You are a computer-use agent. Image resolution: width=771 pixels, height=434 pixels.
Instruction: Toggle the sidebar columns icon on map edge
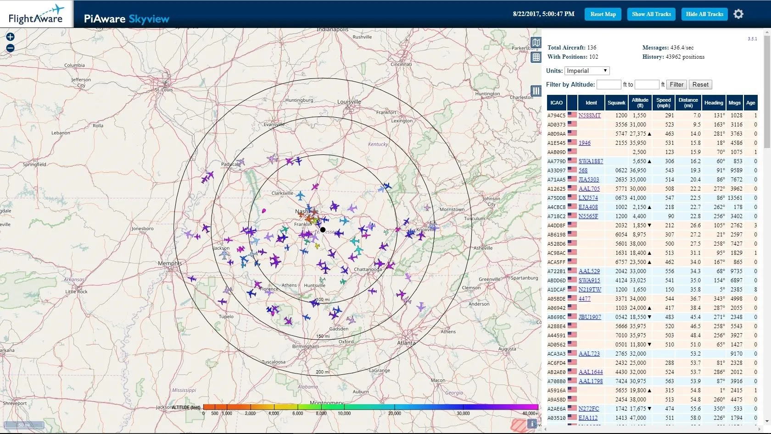(536, 91)
